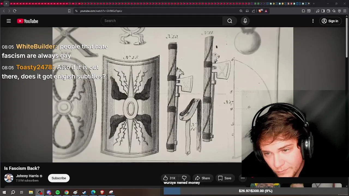Open Brave VPN shield icon
Image resolution: width=349 pixels, height=196 pixels.
tap(339, 11)
